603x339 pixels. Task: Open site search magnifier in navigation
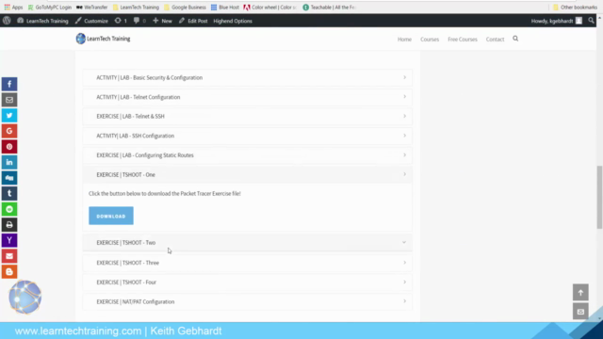[515, 39]
